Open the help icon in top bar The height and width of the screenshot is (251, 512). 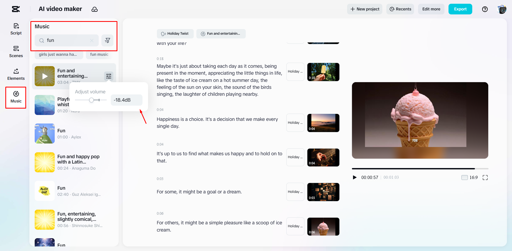pos(485,9)
